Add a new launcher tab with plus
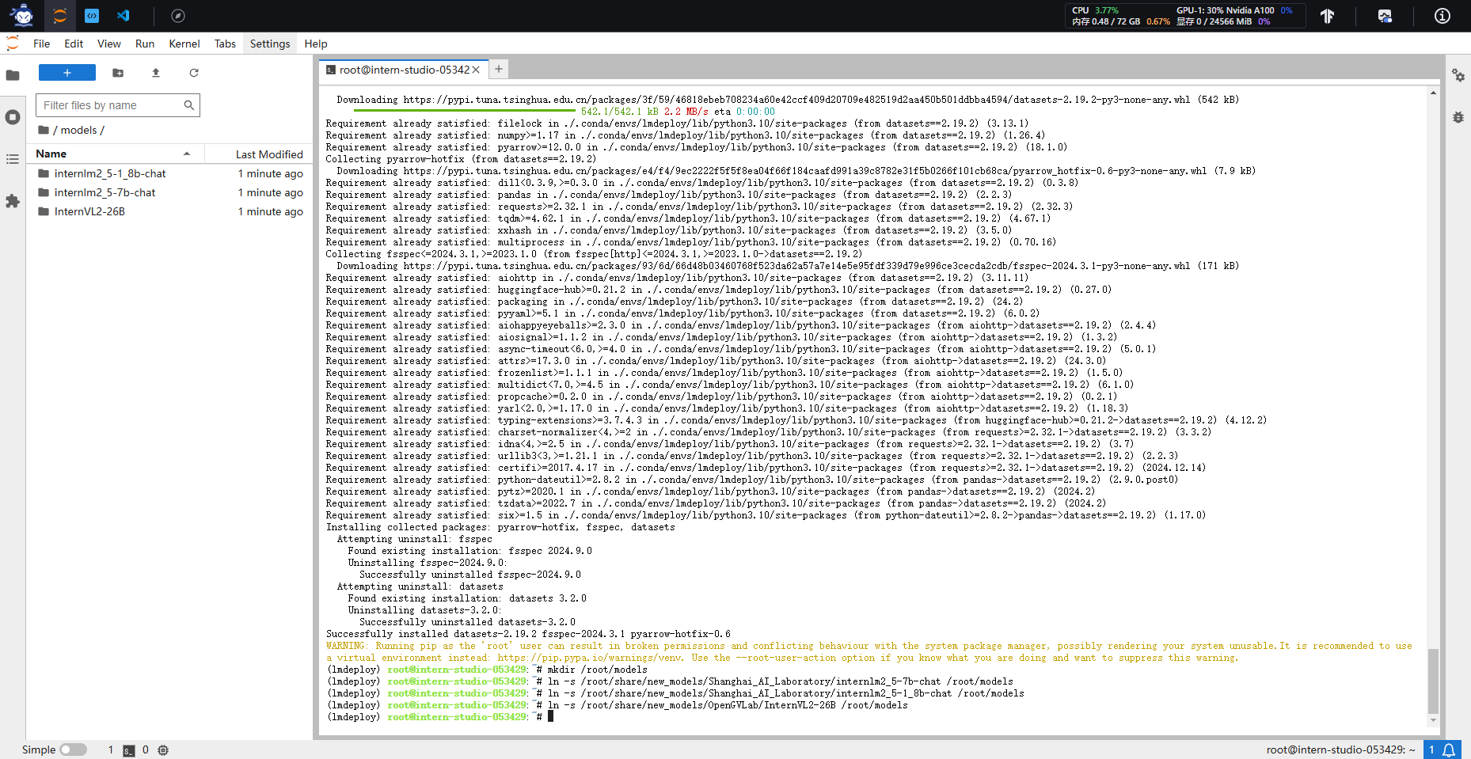 pos(499,70)
